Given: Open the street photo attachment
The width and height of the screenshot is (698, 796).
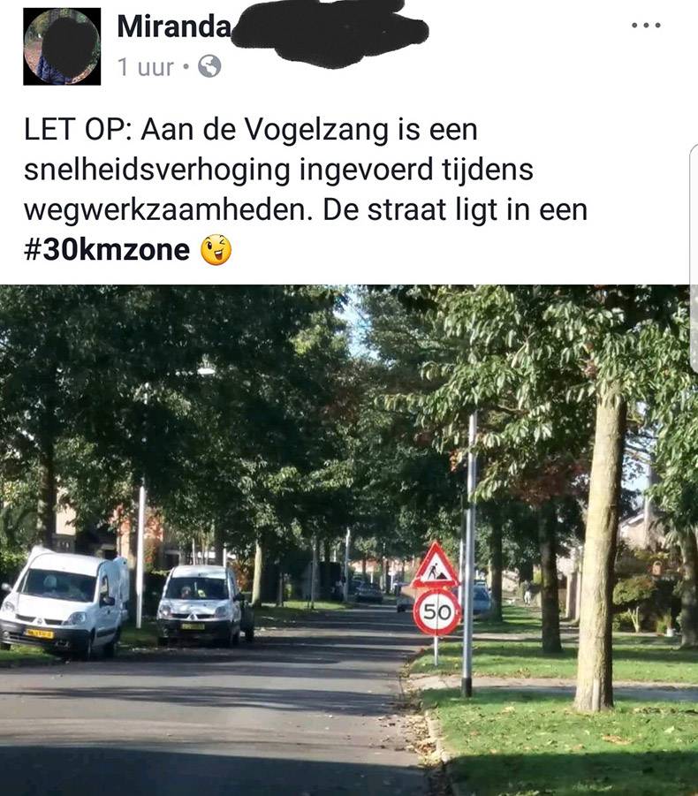Looking at the screenshot, I should tap(349, 540).
